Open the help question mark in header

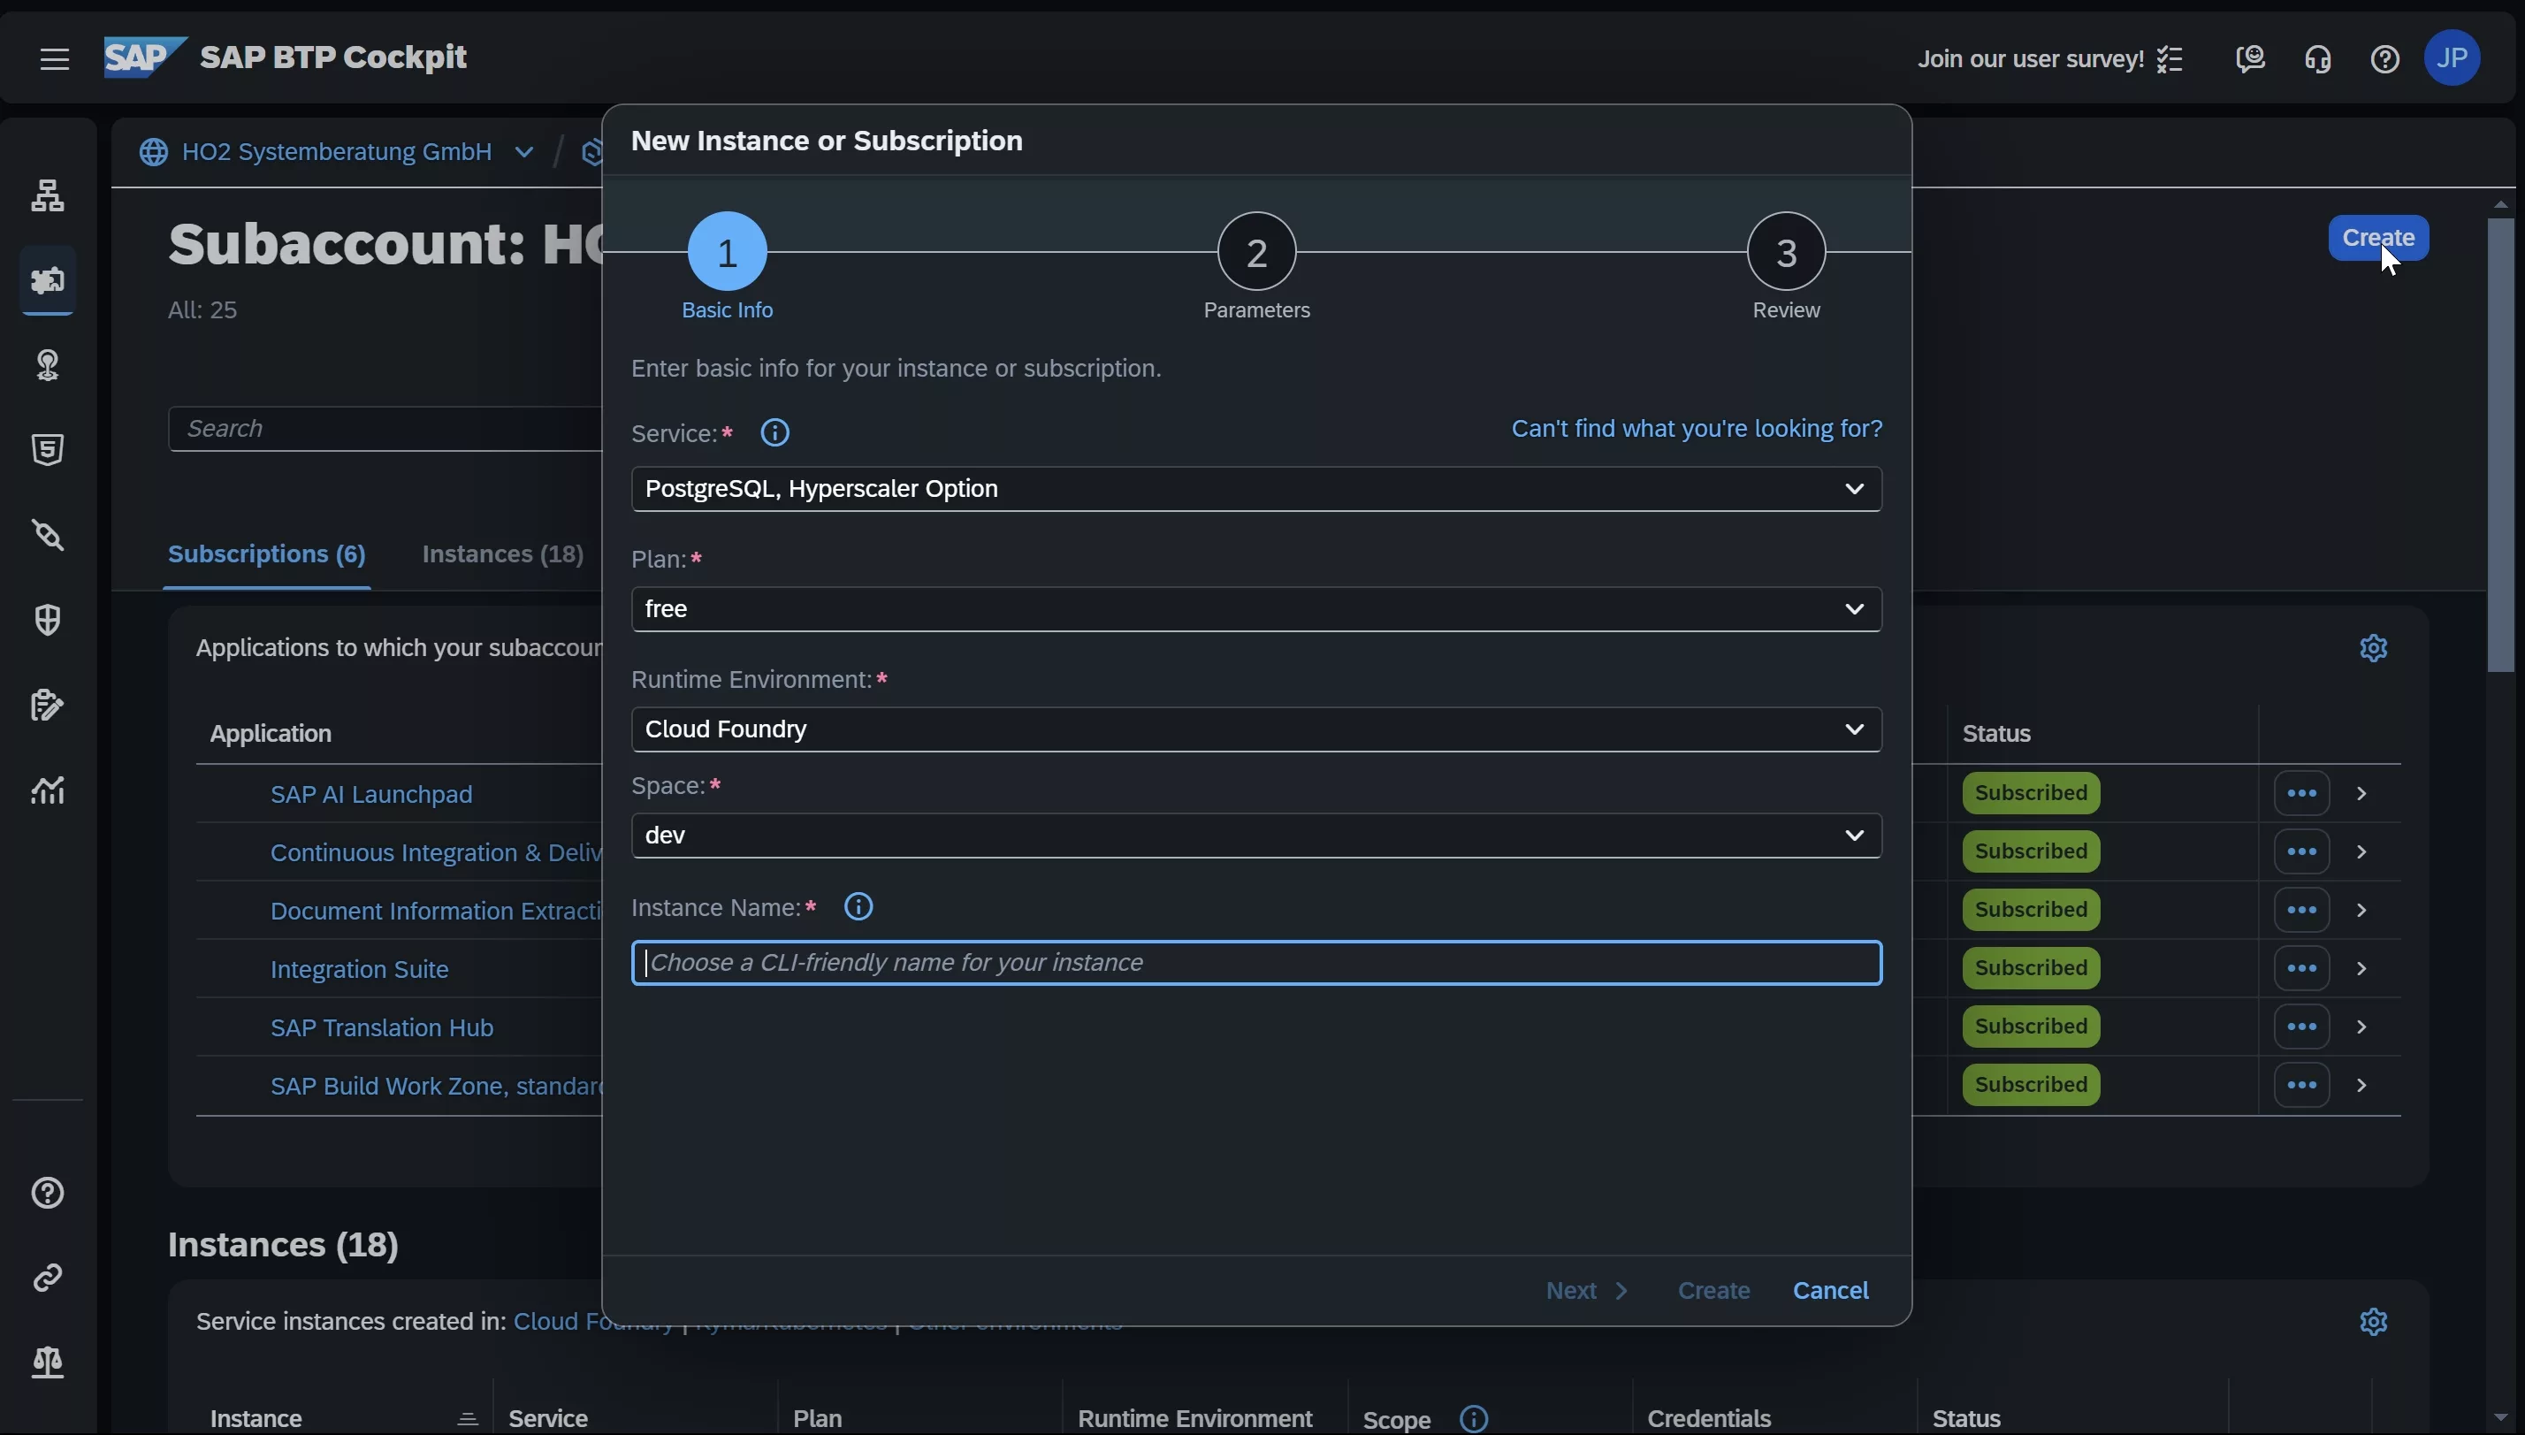coord(2384,59)
